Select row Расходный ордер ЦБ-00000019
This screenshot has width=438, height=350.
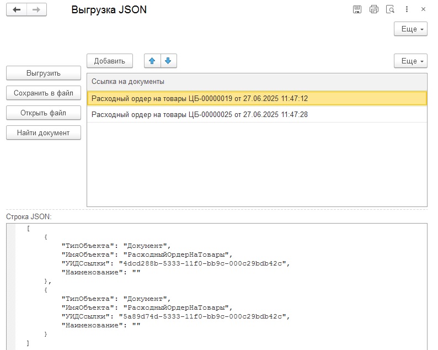click(257, 98)
